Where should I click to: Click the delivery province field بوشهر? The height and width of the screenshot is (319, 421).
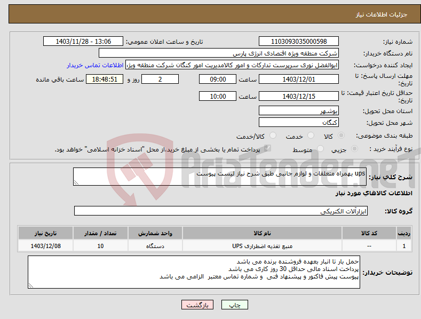coord(299,110)
